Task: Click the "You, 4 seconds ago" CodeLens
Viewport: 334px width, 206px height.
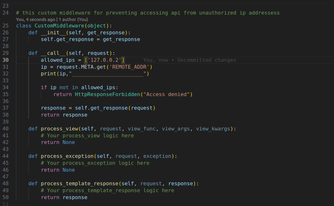Action: tap(35, 20)
